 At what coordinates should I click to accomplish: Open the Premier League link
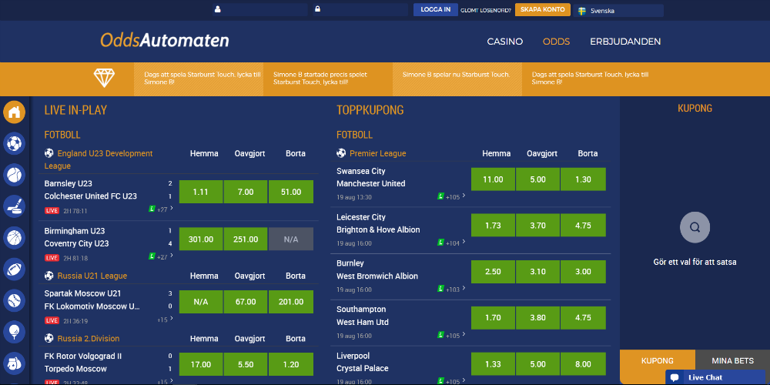[377, 154]
